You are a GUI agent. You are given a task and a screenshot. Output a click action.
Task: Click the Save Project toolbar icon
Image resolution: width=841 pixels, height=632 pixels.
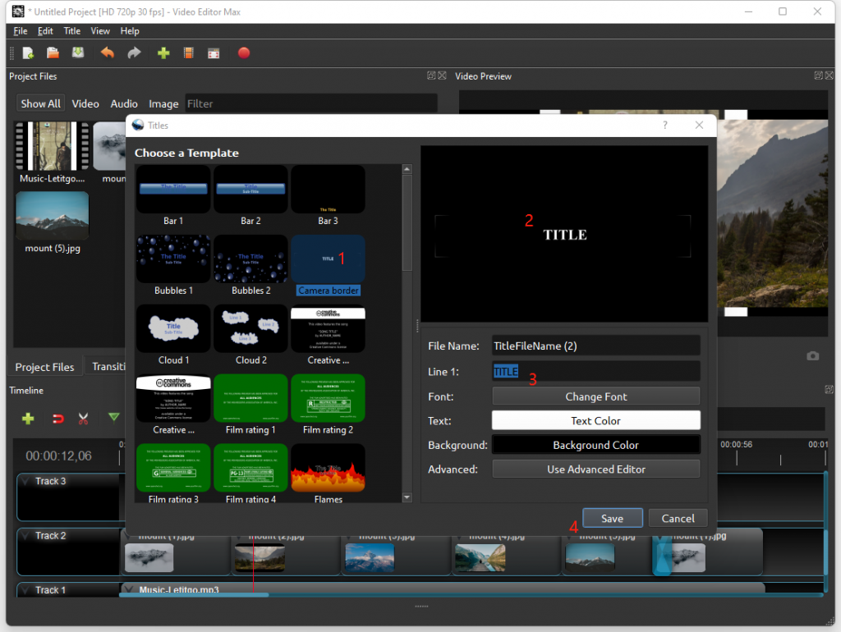coord(78,53)
